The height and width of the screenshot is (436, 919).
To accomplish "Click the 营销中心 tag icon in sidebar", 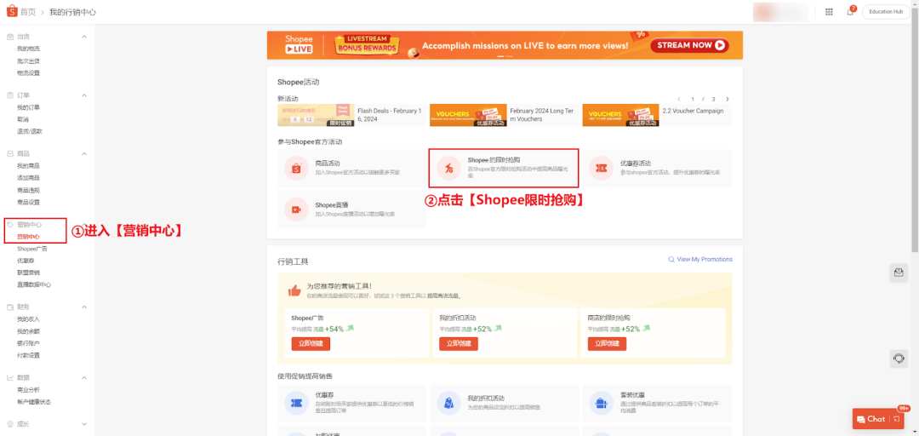I will pos(10,225).
